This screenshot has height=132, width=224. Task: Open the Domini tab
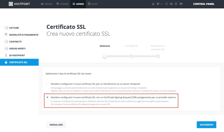62,4
